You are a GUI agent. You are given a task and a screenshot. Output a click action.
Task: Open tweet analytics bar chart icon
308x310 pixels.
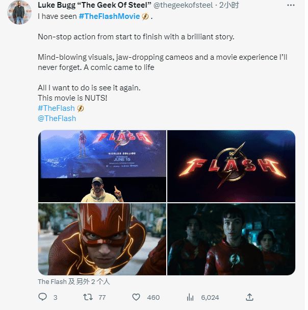point(191,297)
